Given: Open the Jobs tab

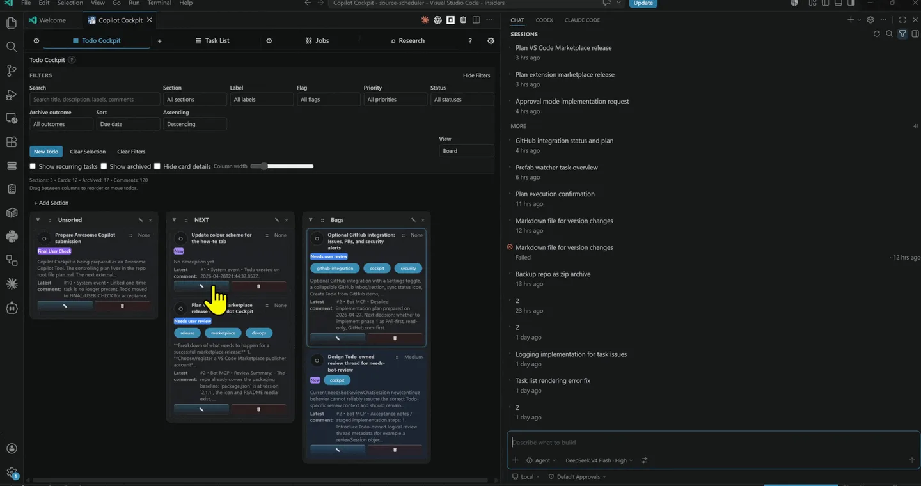Looking at the screenshot, I should pos(317,41).
